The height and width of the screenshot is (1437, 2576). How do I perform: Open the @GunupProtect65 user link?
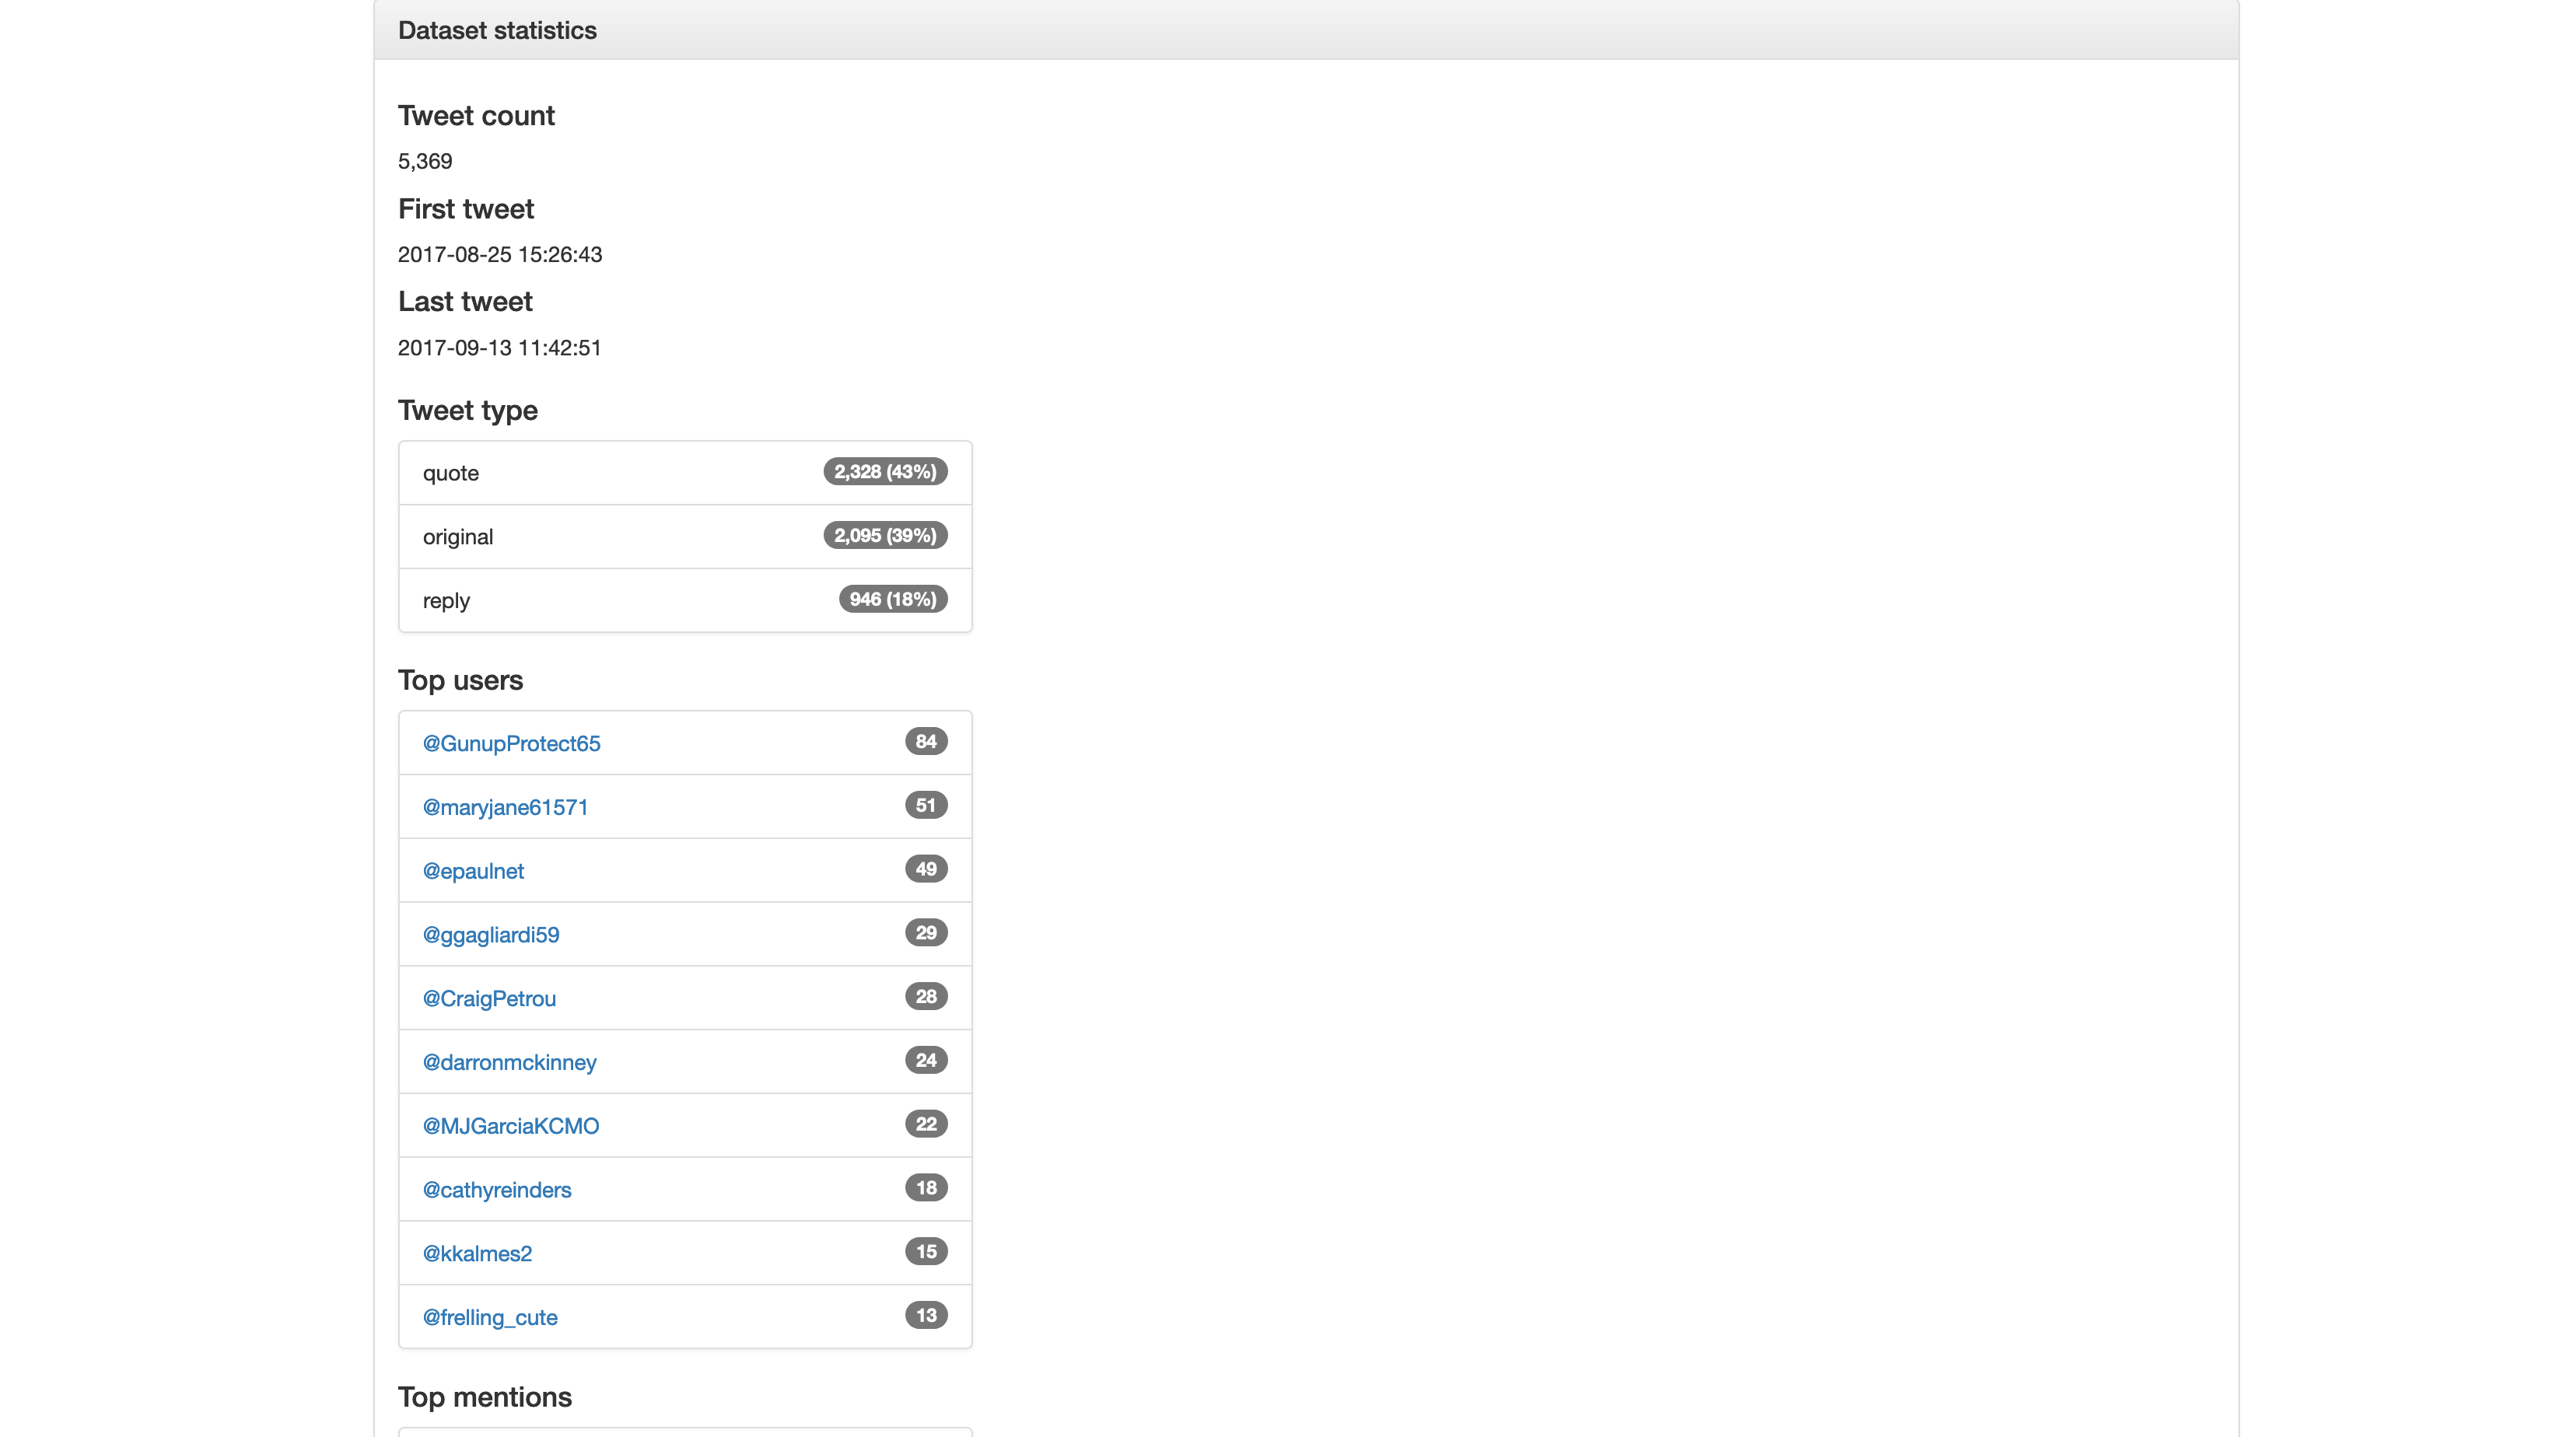coord(511,743)
